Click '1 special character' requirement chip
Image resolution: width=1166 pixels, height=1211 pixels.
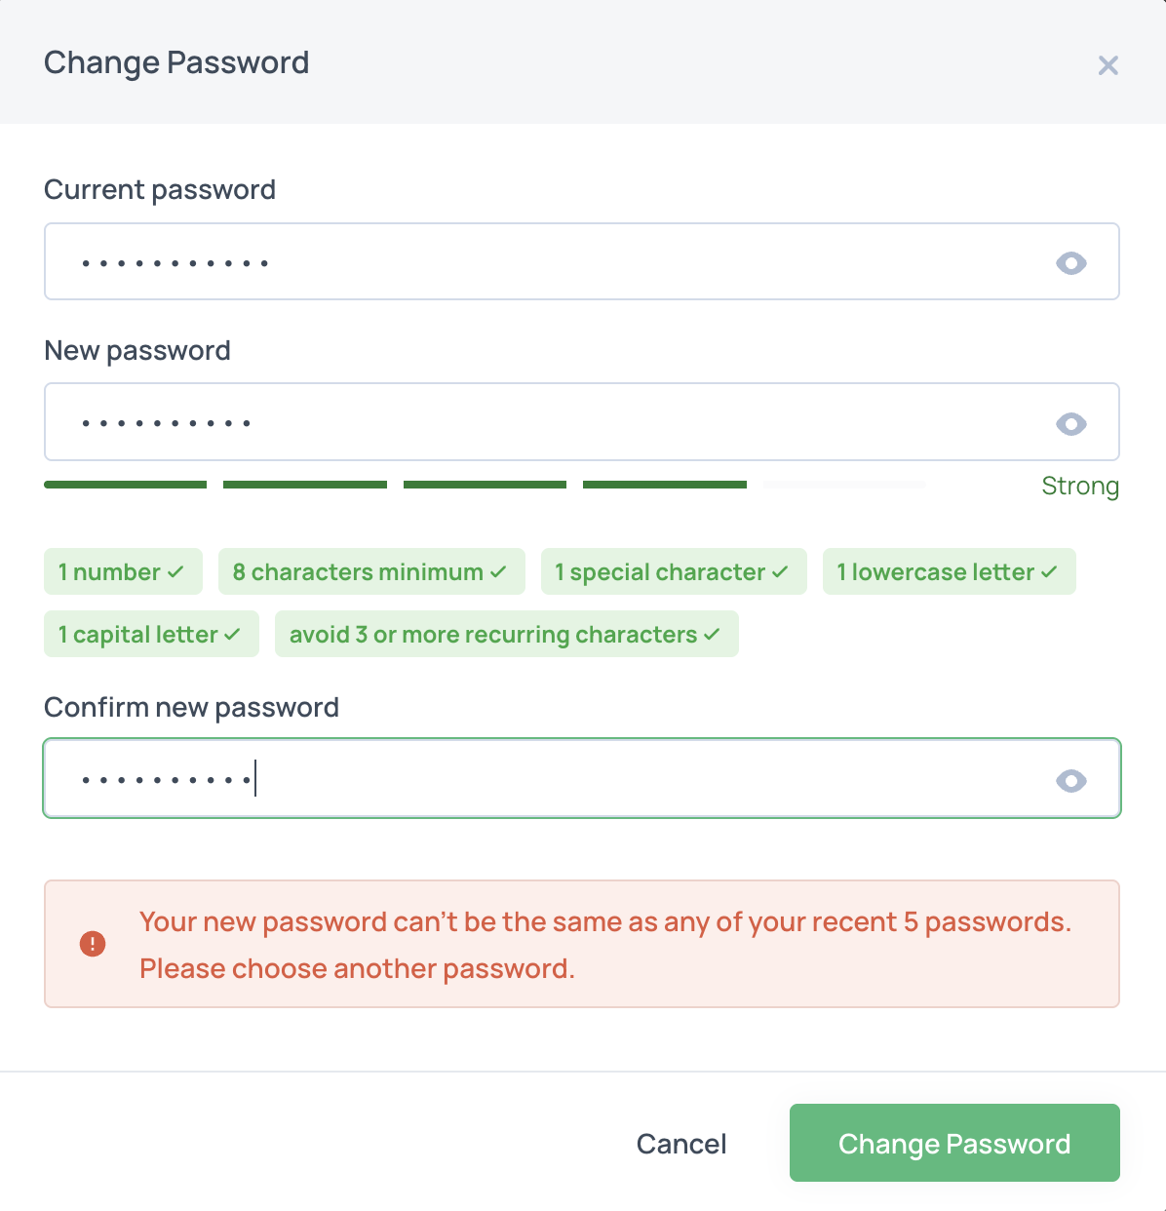[673, 572]
